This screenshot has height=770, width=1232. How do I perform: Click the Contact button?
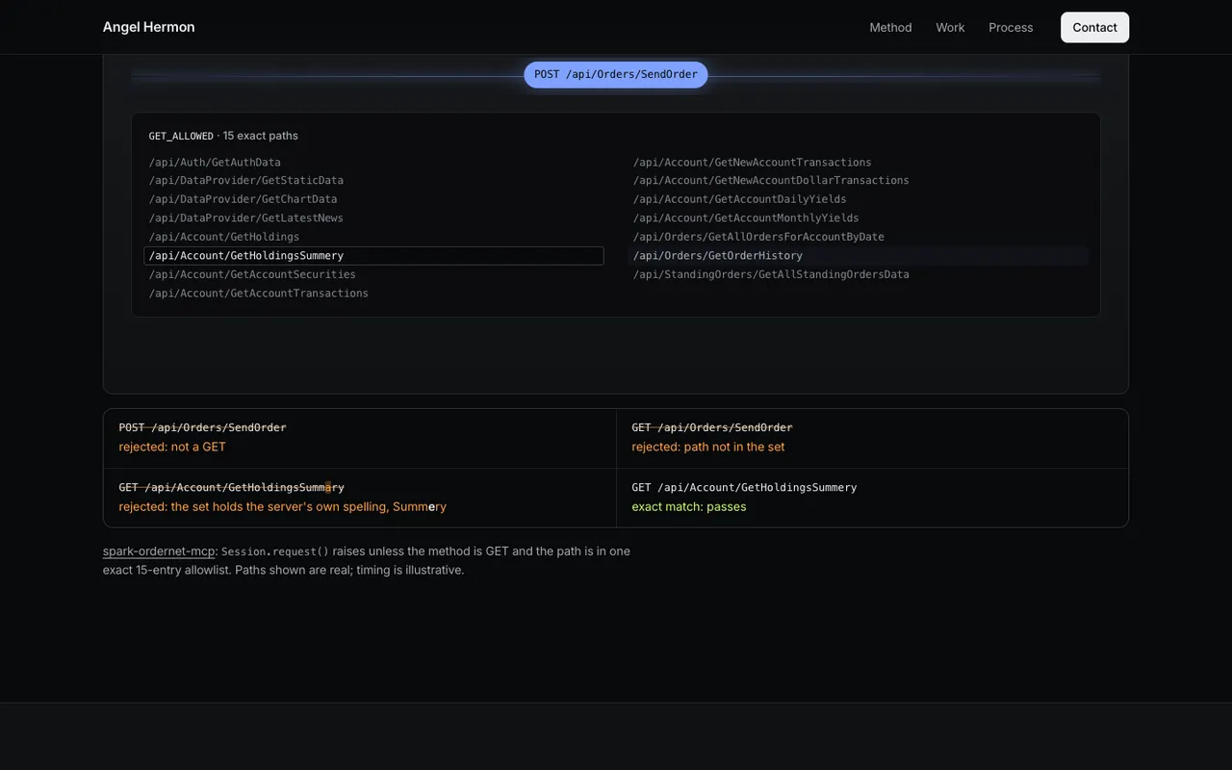point(1094,27)
